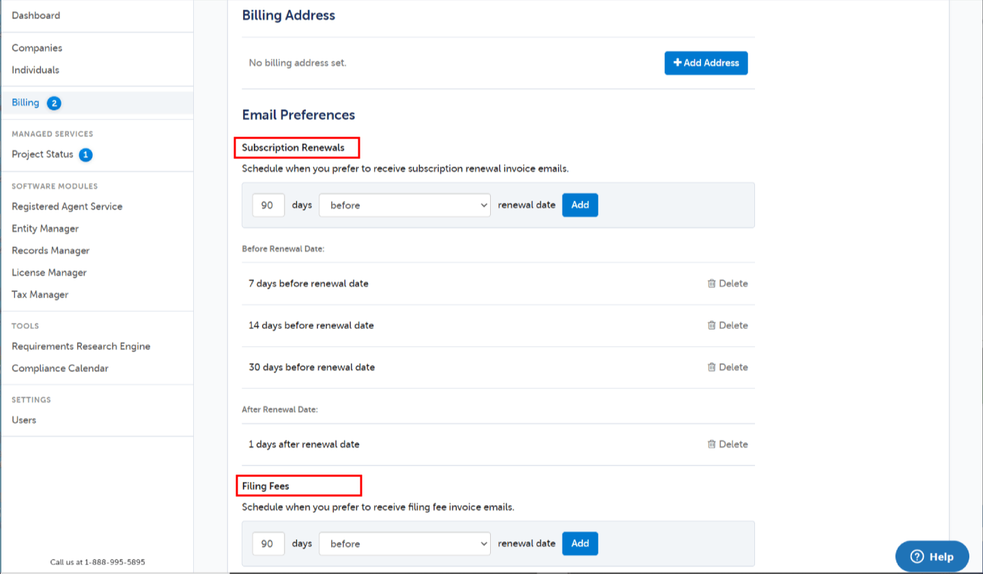Open License Manager module
Viewport: 983px width, 574px height.
tap(49, 272)
